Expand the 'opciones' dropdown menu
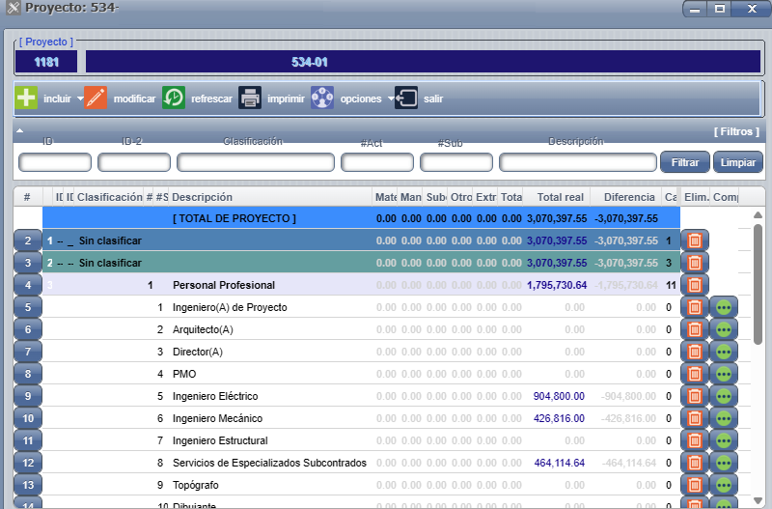Screen dimensions: 772x509 pos(391,99)
